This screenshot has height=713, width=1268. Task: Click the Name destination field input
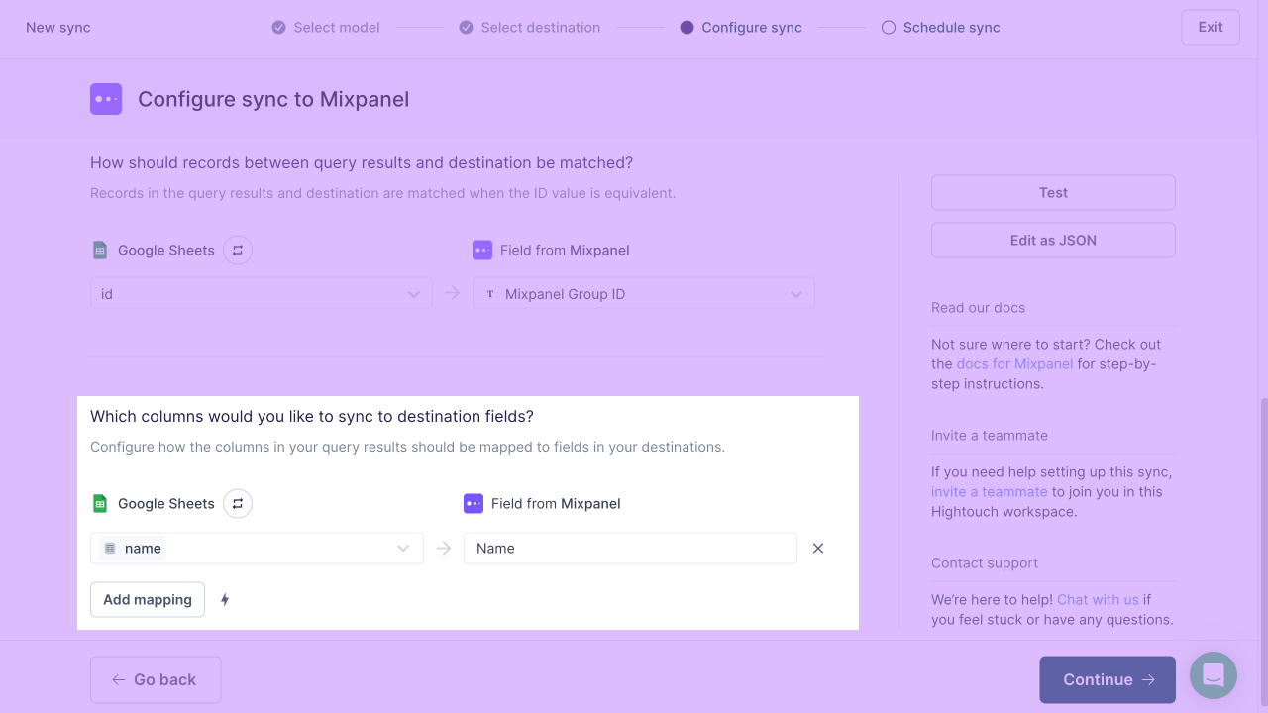click(630, 548)
